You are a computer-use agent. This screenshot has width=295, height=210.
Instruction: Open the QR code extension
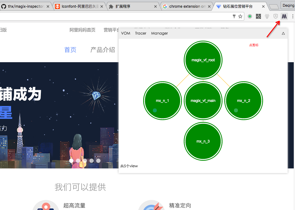click(258, 16)
